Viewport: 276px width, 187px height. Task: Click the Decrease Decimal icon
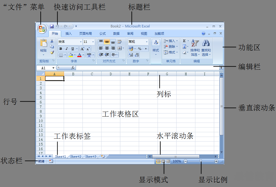137,55
